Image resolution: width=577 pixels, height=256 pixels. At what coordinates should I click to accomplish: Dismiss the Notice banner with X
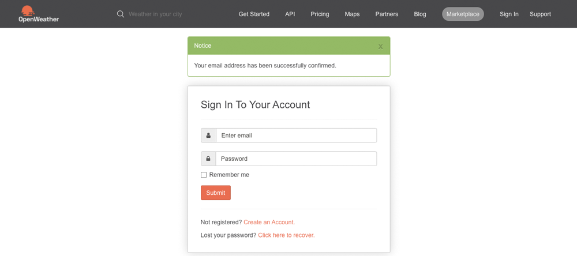(x=380, y=46)
